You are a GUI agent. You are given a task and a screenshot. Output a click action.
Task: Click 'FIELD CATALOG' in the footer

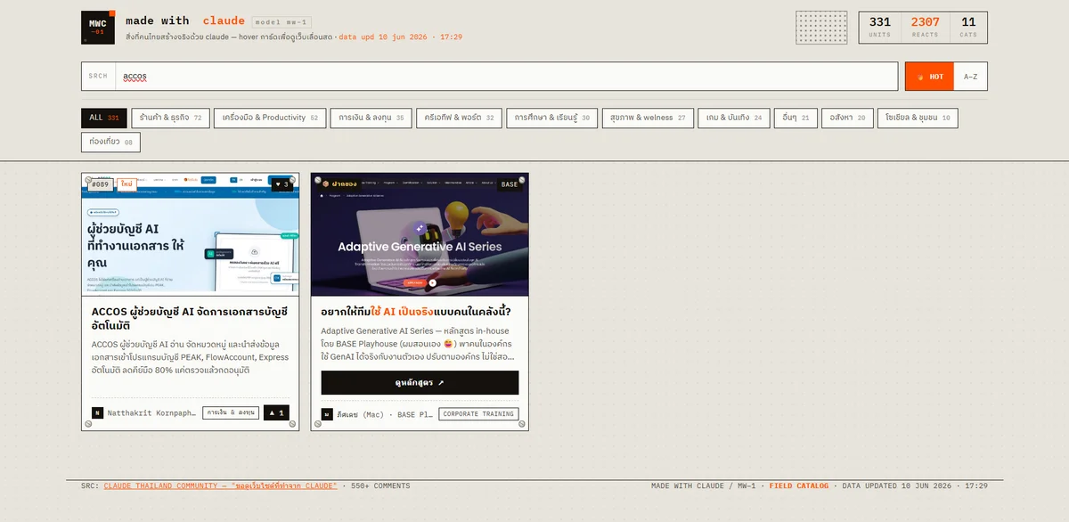click(x=799, y=486)
